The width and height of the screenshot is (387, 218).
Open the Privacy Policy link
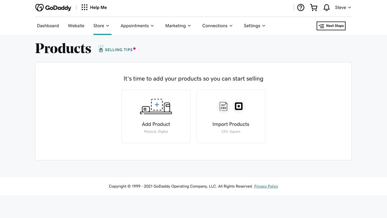(x=266, y=186)
